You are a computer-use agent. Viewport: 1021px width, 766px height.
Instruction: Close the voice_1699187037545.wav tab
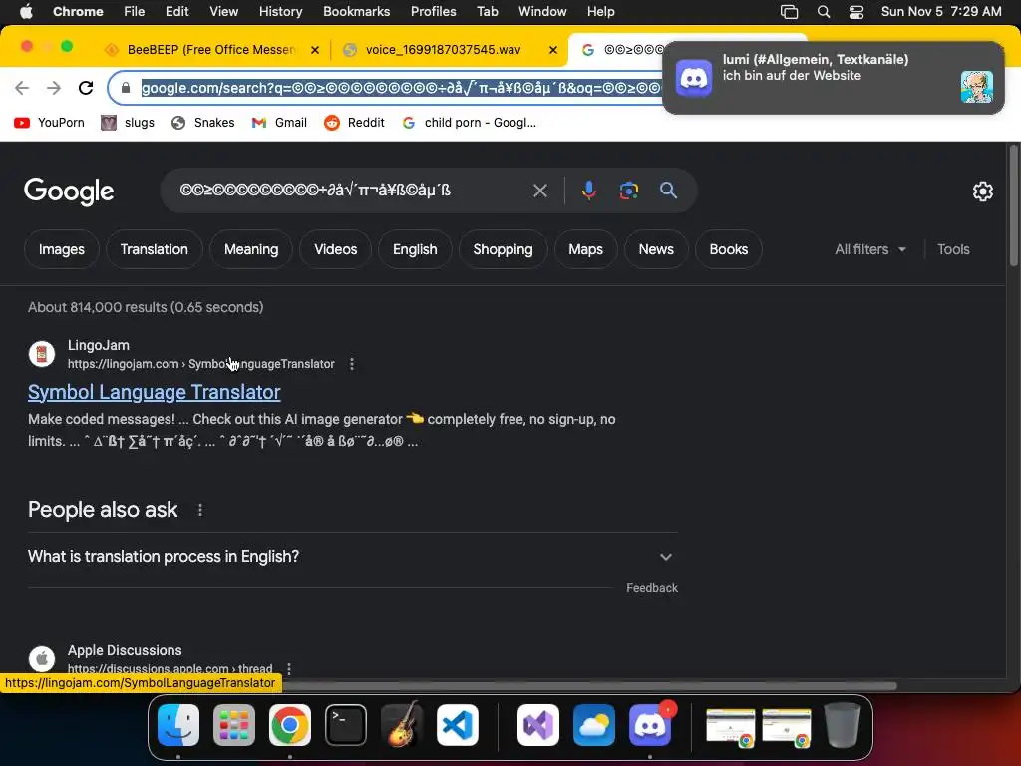point(553,50)
